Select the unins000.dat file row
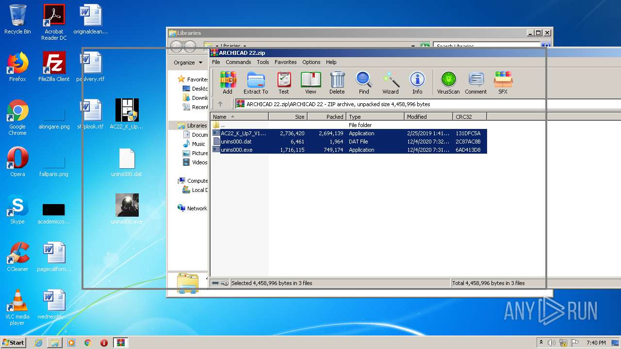Viewport: 621px width, 349px height. click(x=349, y=142)
